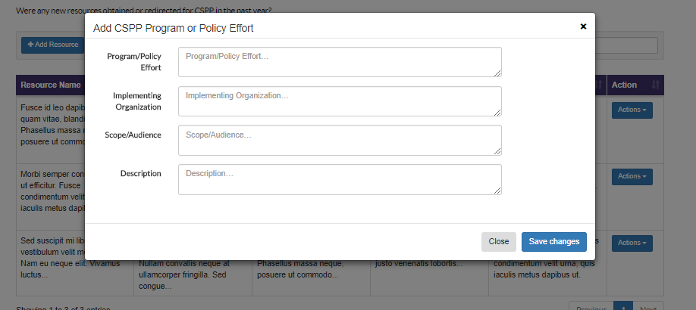Open the first row's Actions dropdown

pos(632,110)
